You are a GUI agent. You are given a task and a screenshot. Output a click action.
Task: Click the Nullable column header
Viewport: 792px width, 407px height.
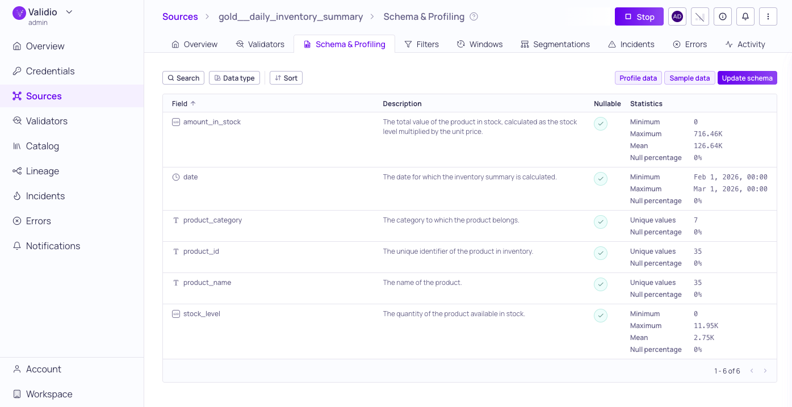tap(607, 103)
